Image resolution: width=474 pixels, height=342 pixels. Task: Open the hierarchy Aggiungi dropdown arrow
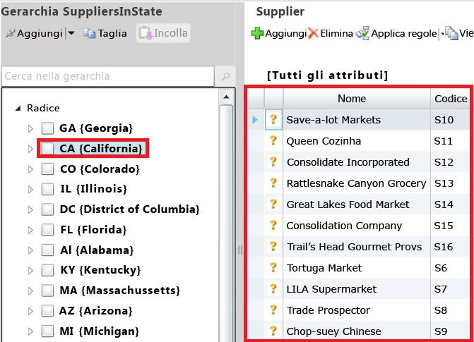click(x=71, y=33)
